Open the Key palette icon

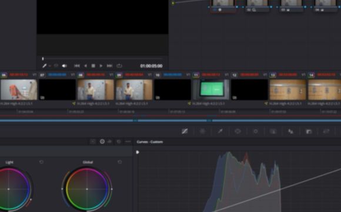point(309,131)
